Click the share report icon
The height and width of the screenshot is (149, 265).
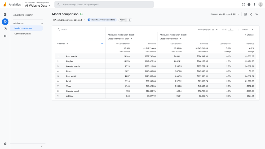tap(251, 14)
